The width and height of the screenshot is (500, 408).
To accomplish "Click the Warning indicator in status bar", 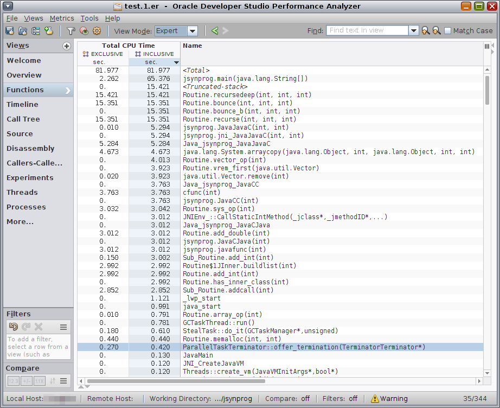I will coord(389,398).
